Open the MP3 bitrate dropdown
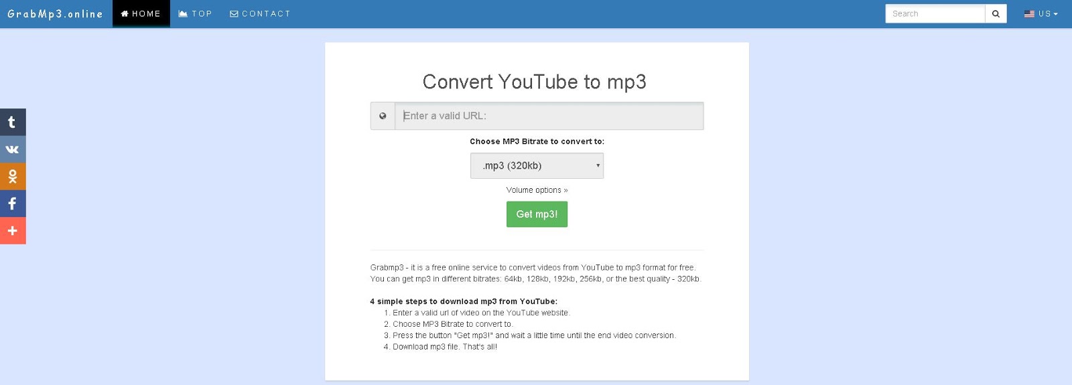 coord(537,165)
